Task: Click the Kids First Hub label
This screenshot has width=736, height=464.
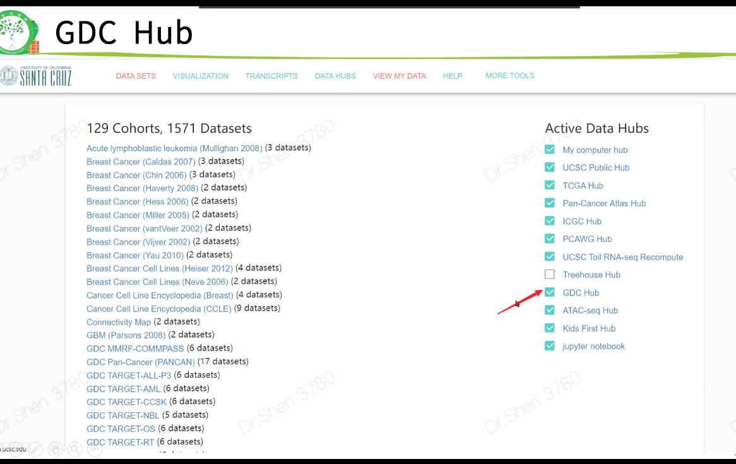Action: (589, 328)
